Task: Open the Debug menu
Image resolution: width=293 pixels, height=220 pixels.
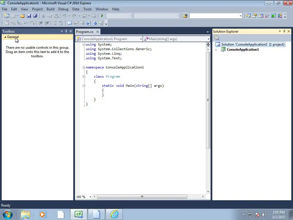Action: (63, 9)
